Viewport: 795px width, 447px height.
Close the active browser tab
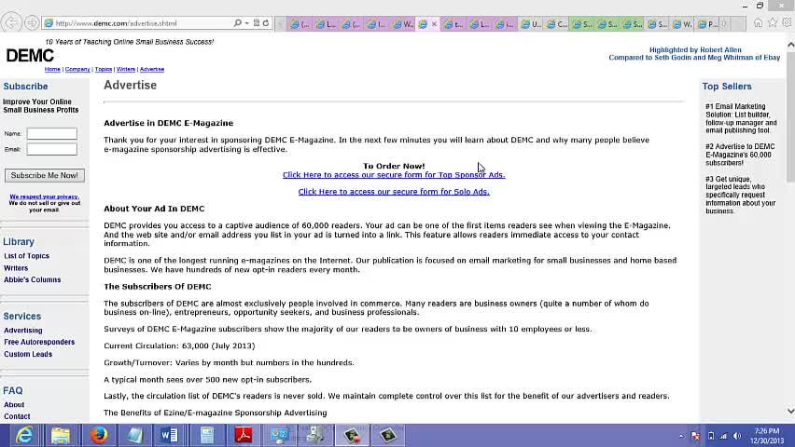[434, 24]
